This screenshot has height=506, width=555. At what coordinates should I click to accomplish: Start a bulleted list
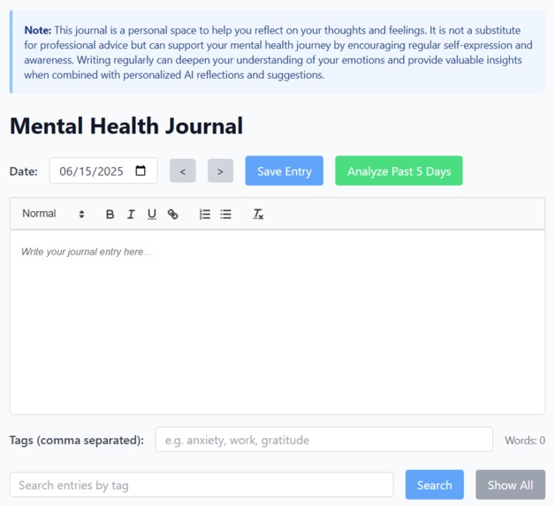point(226,215)
